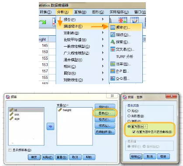
Task: Click the 123 icon beside 频率(F)
Action: point(113,27)
